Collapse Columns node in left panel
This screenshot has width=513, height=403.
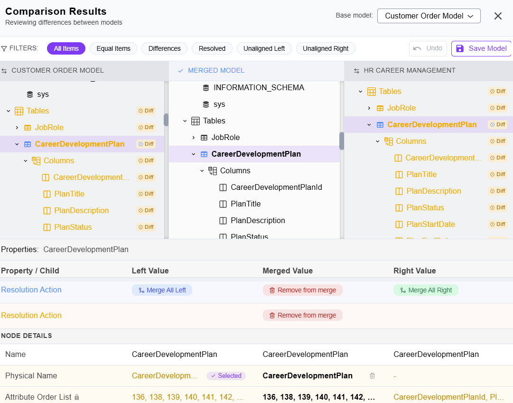26,161
